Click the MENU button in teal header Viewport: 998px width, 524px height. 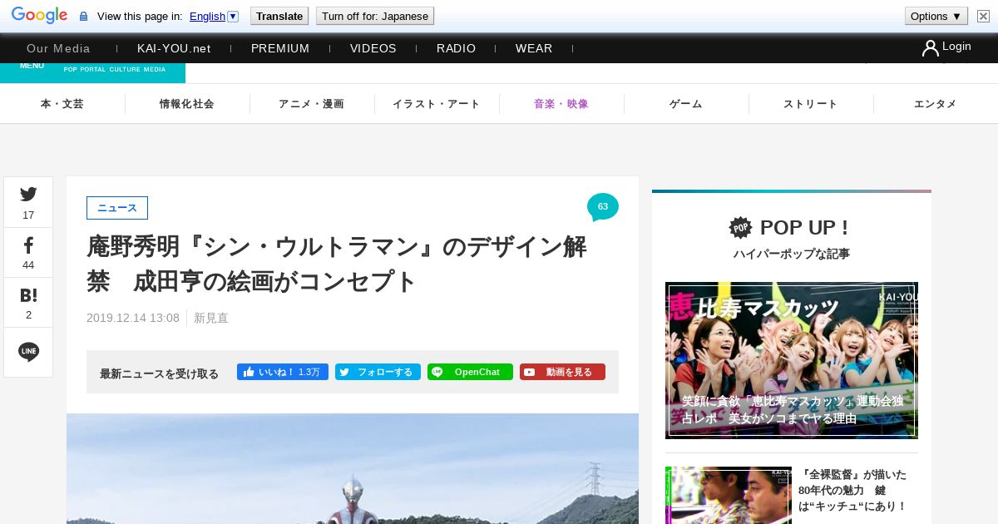click(x=32, y=66)
